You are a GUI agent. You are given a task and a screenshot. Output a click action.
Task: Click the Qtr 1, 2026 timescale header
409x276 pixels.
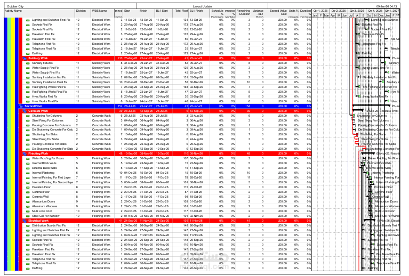click(x=320, y=11)
